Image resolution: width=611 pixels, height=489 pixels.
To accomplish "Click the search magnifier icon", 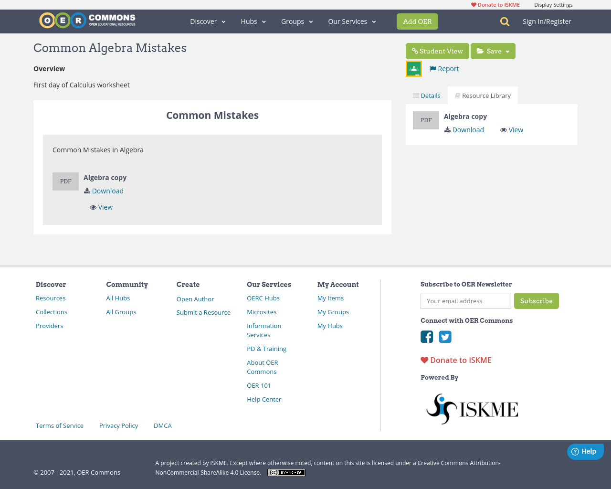I will [505, 21].
